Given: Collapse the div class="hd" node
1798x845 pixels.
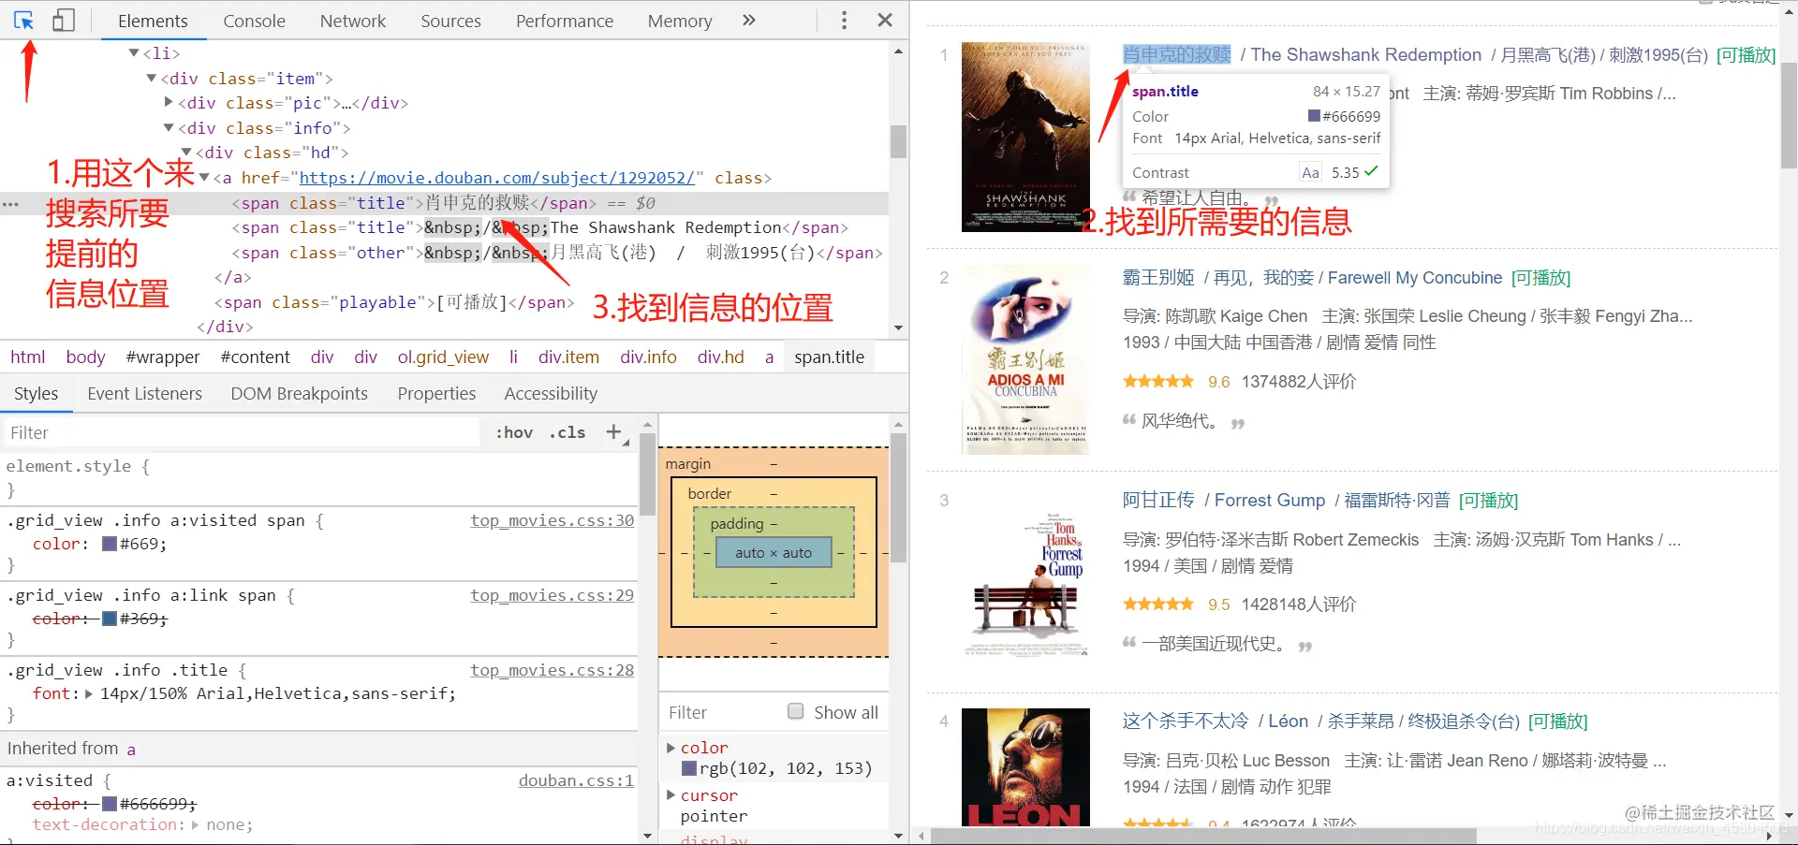Looking at the screenshot, I should [x=186, y=153].
